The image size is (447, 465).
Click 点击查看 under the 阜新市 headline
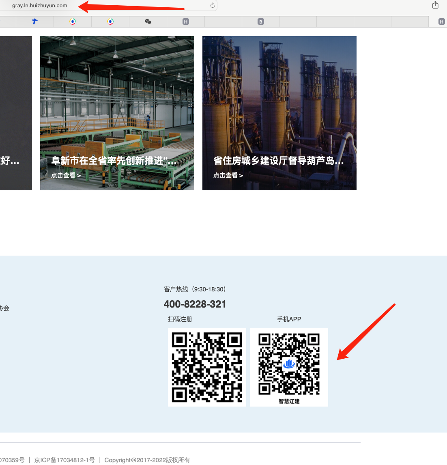[x=66, y=175]
